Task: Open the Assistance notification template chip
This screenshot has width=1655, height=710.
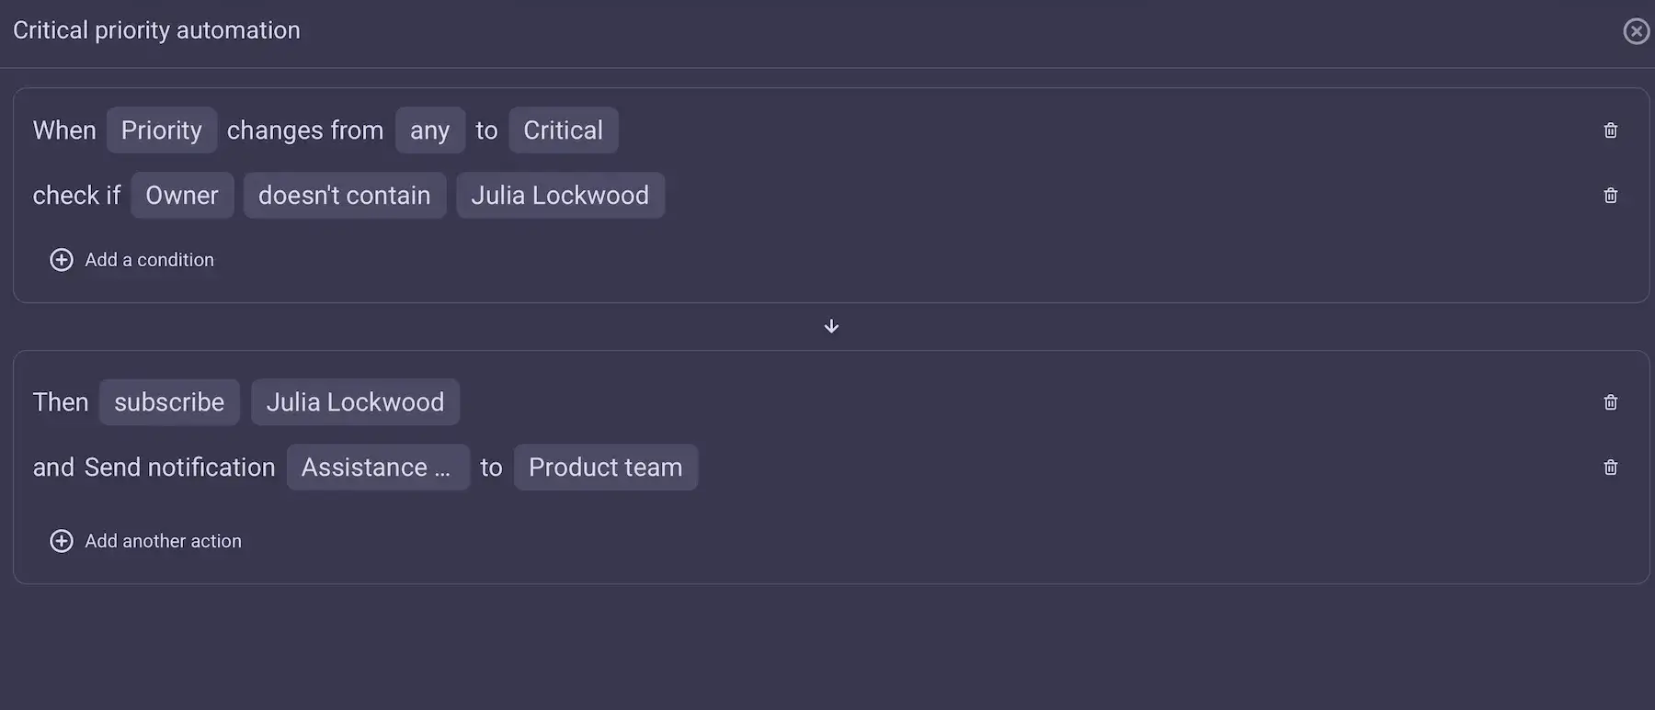Action: [x=378, y=467]
